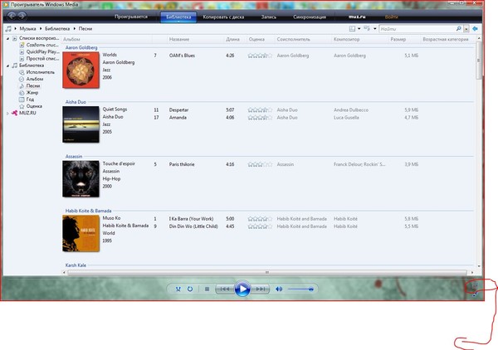
Task: Select Din Din Wo (Little Child) track
Action: tap(193, 226)
